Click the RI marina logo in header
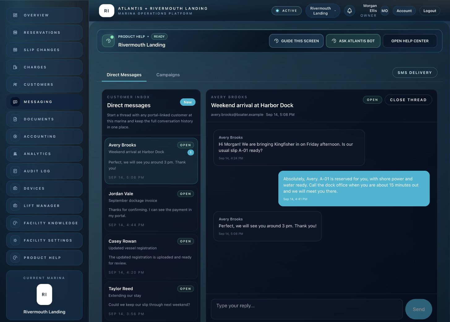 coord(106,11)
